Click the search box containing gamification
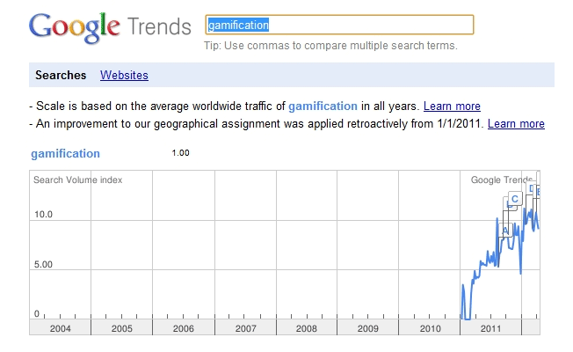 (338, 26)
